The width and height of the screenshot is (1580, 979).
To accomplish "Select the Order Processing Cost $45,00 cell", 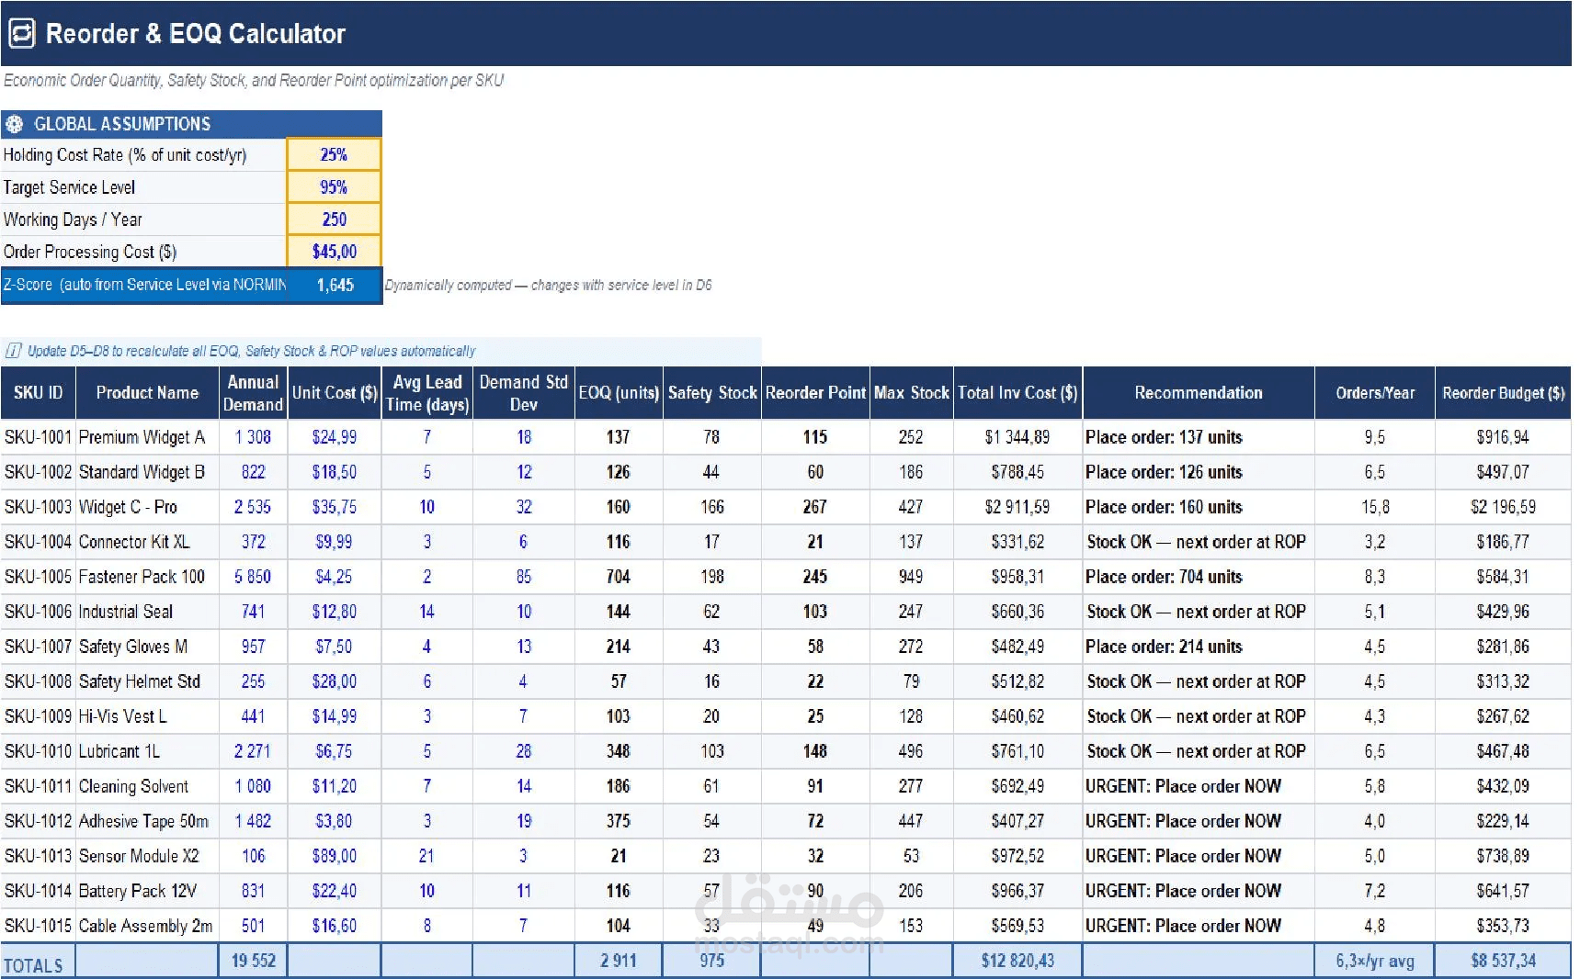I will coord(334,252).
